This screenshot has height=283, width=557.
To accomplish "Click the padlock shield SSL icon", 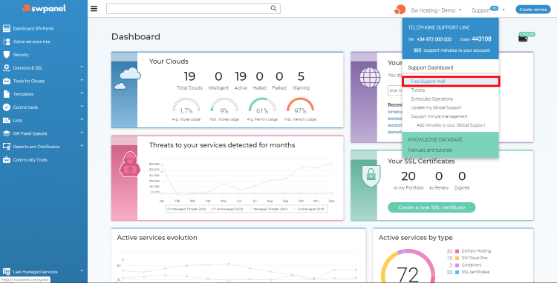I will (371, 176).
